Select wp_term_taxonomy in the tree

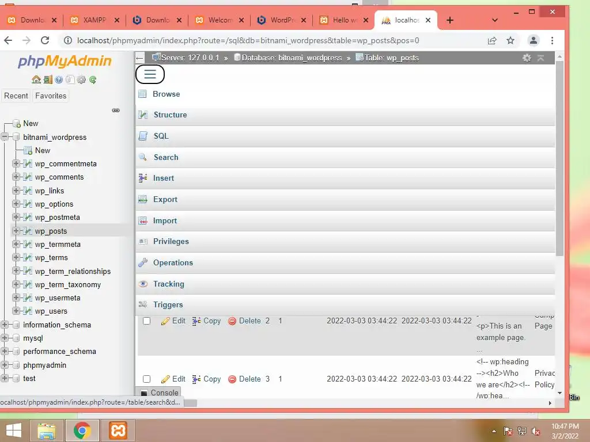coord(68,284)
